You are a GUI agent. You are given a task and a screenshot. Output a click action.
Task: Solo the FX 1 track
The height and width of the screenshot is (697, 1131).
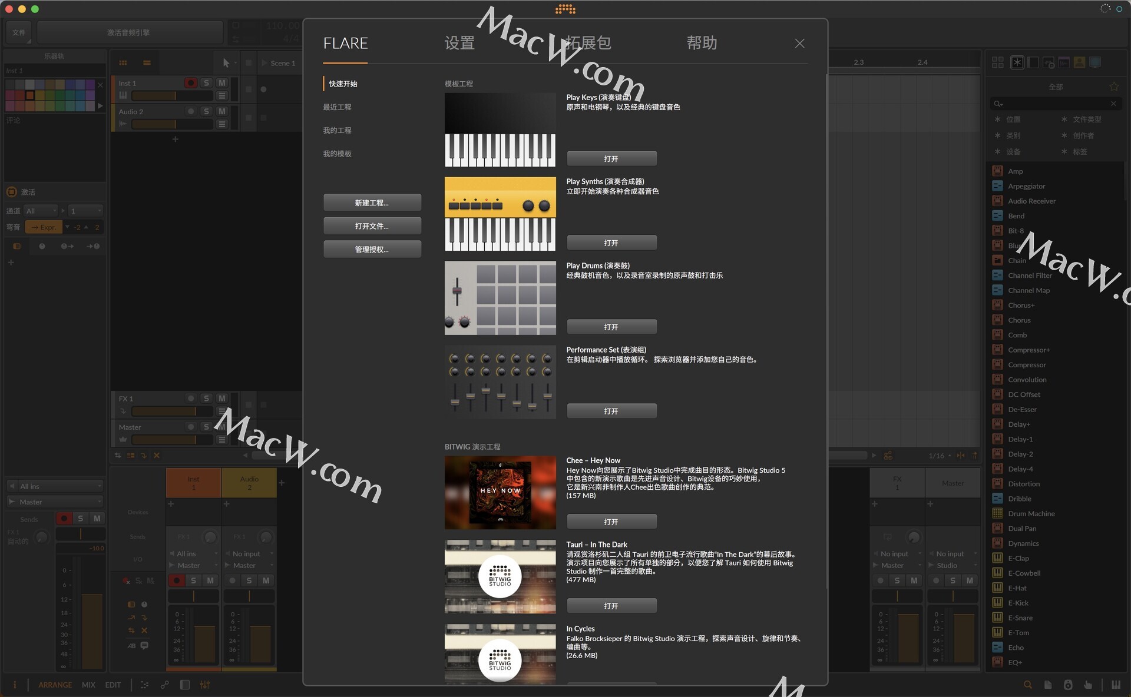point(206,399)
